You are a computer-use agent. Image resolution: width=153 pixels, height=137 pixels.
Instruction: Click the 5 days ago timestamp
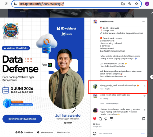pyautogui.click(x=97, y=127)
